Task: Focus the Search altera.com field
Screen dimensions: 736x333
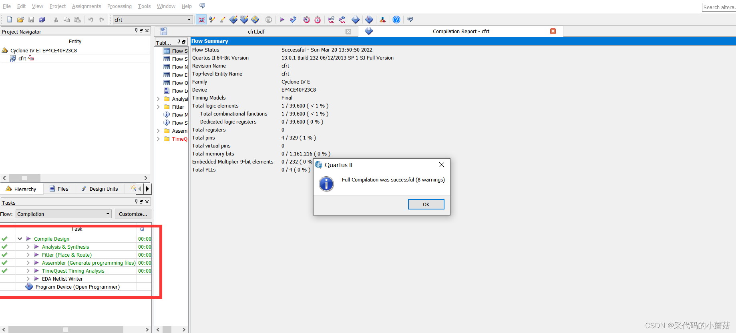Action: 719,7
